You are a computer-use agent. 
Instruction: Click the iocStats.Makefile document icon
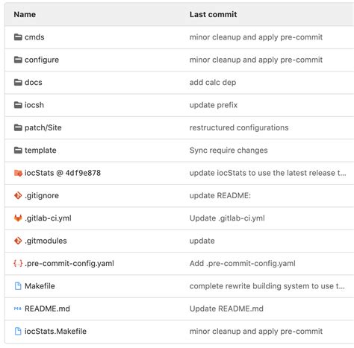(x=18, y=331)
